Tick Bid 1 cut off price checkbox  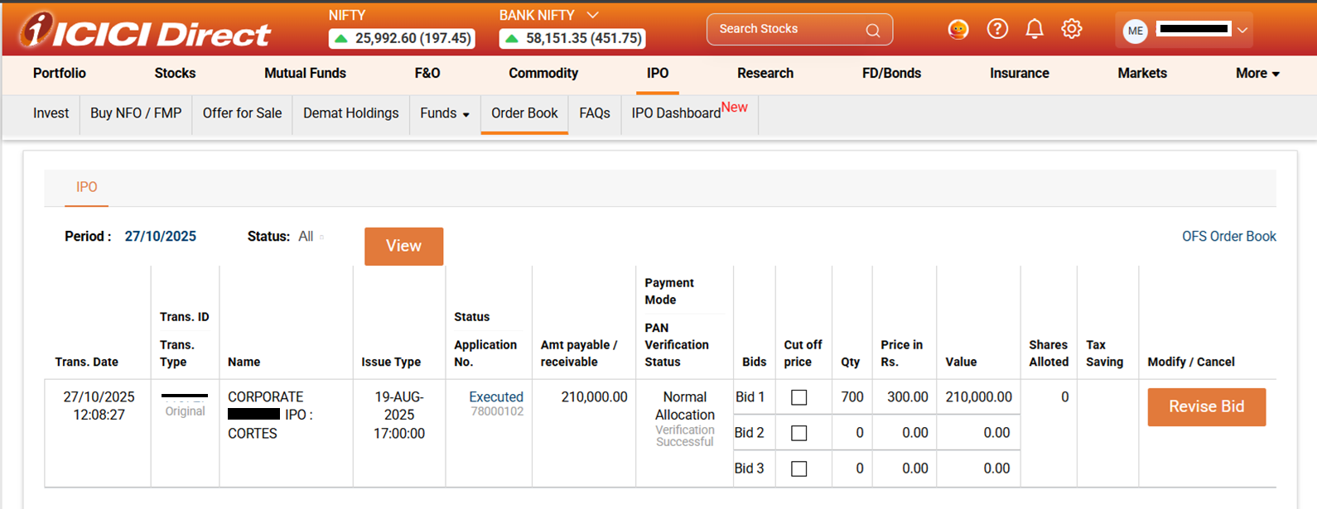tap(798, 397)
